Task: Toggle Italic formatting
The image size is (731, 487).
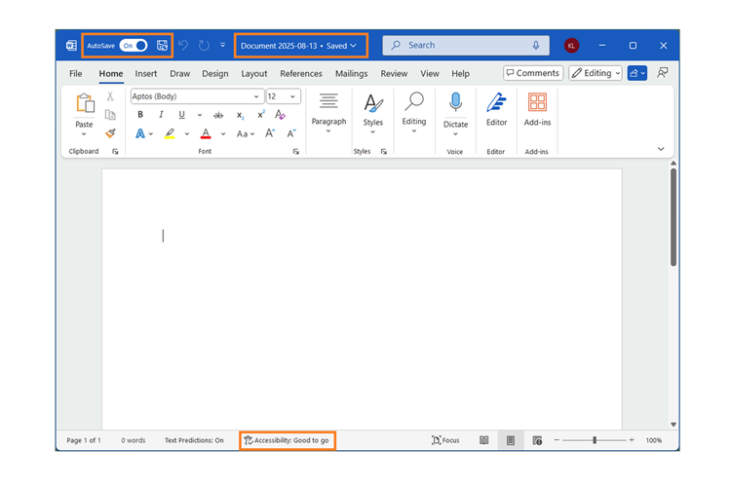Action: [x=161, y=115]
